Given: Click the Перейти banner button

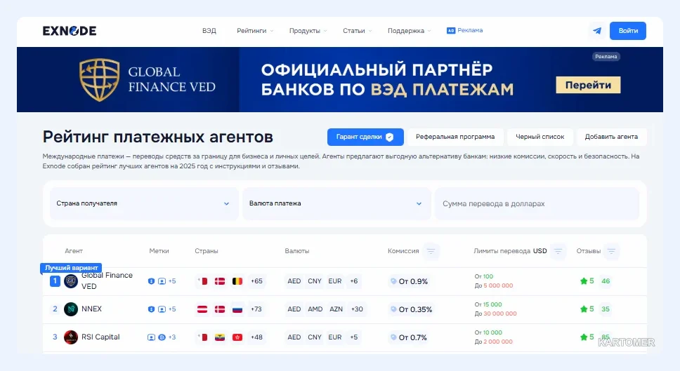Looking at the screenshot, I should point(588,85).
